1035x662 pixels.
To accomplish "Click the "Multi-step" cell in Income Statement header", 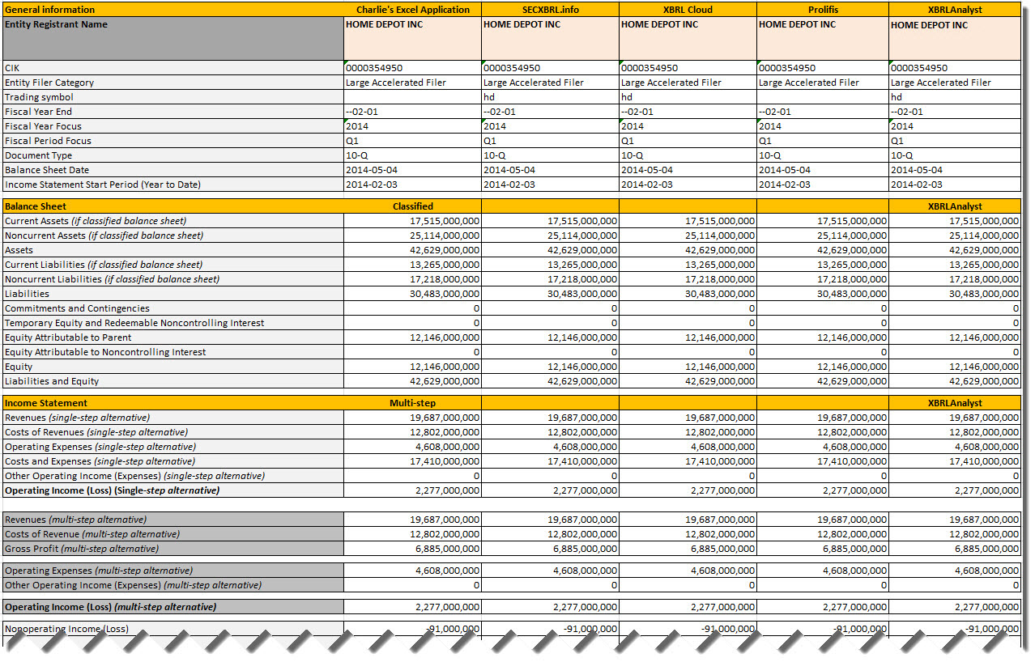I will click(413, 403).
